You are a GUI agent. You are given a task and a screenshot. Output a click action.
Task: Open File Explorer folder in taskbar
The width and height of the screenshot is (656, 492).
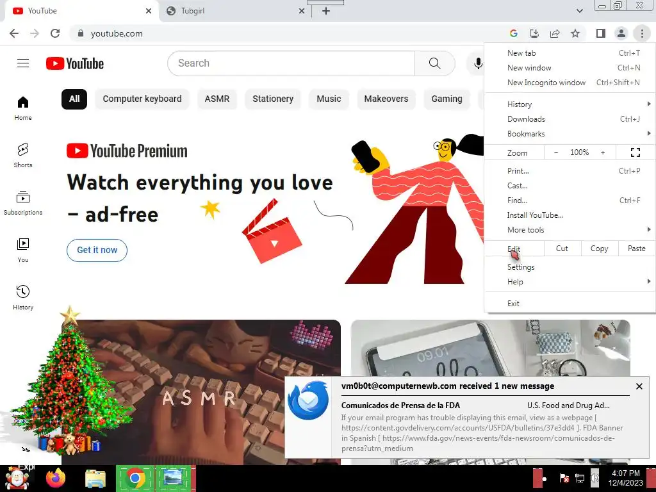(x=95, y=478)
